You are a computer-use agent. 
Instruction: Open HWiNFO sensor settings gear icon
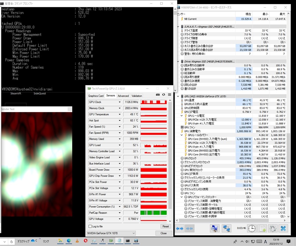[273, 229]
